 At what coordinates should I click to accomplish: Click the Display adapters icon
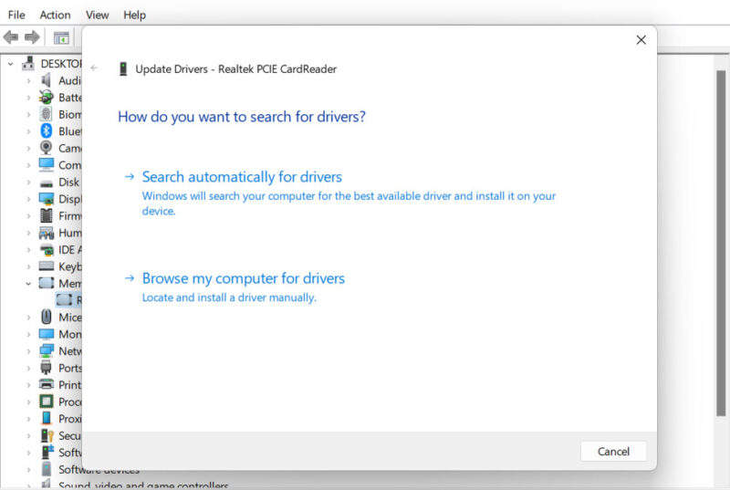coord(47,199)
